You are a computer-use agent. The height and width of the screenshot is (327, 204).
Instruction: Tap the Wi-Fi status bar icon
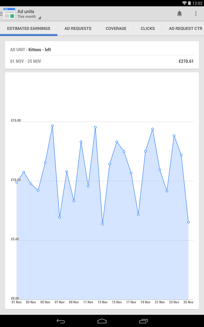click(x=184, y=3)
